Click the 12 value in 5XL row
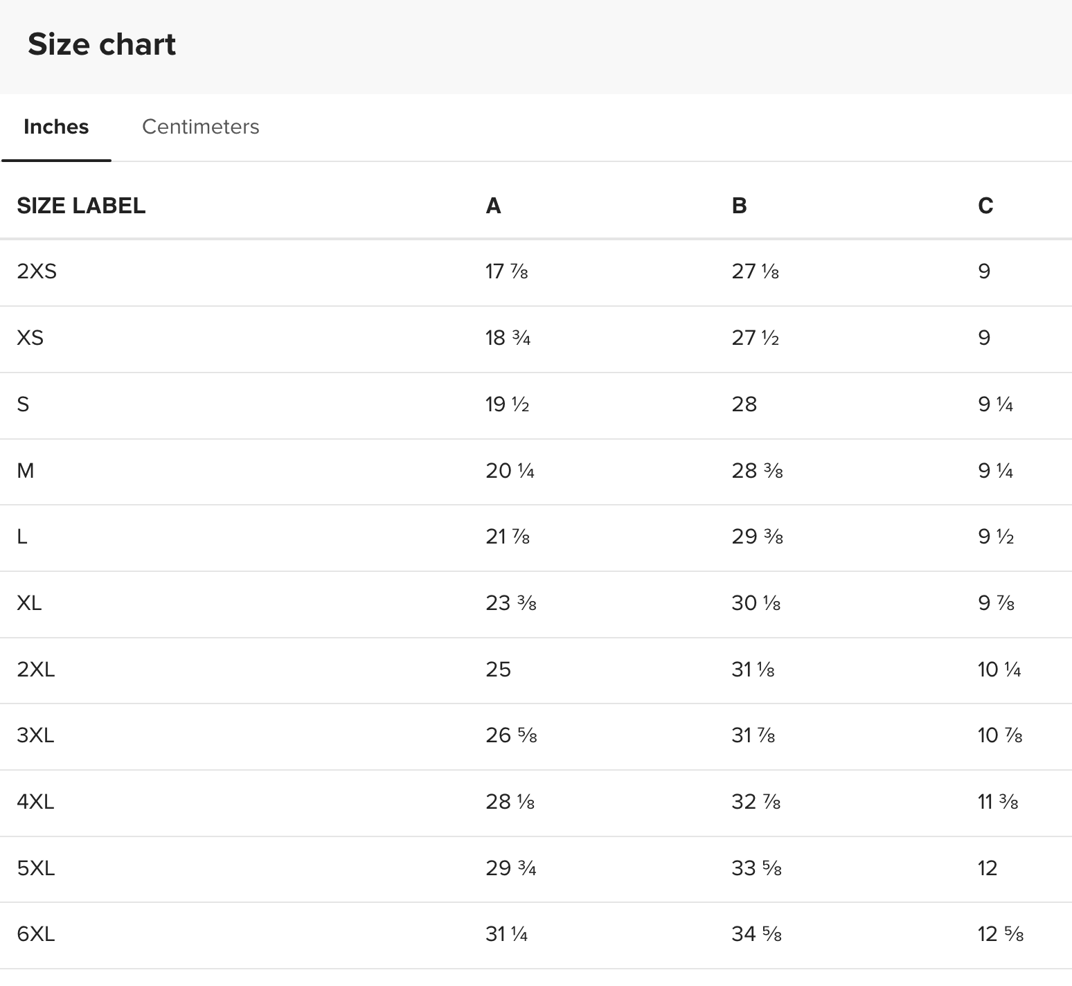The width and height of the screenshot is (1072, 986). (x=988, y=868)
